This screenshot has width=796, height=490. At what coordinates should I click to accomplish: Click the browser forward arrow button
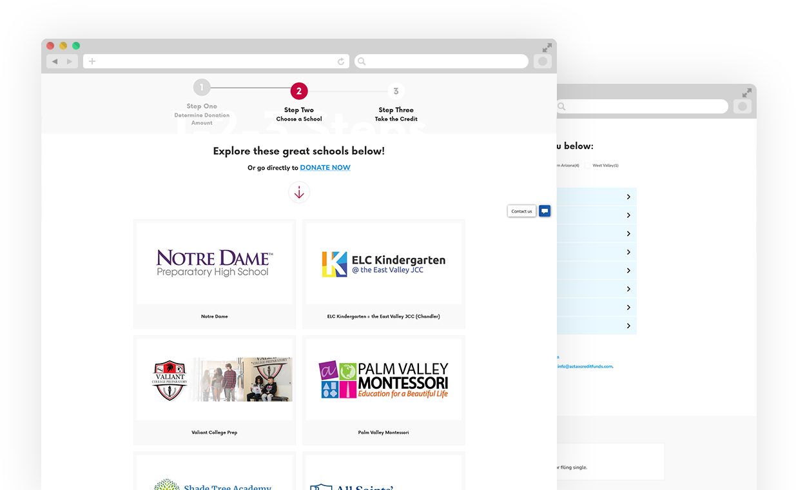click(x=70, y=61)
